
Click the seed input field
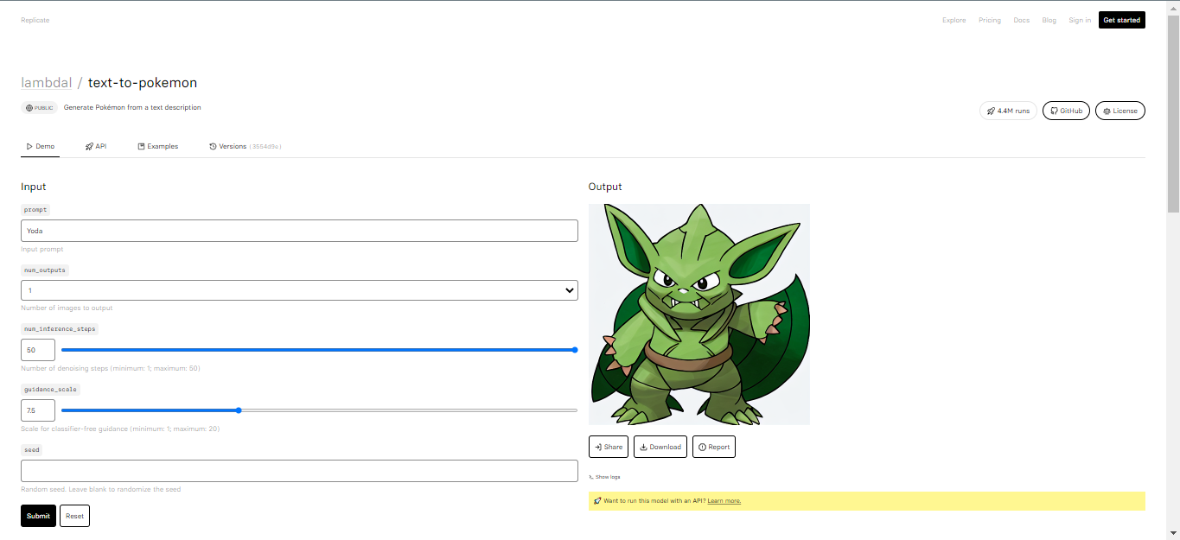[x=299, y=471]
